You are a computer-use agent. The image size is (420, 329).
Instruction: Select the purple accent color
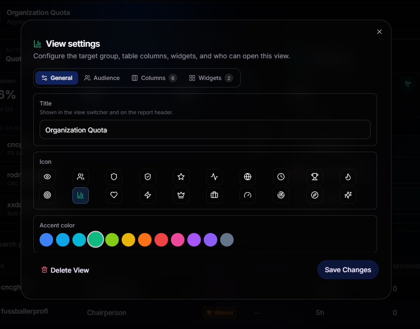pyautogui.click(x=194, y=240)
